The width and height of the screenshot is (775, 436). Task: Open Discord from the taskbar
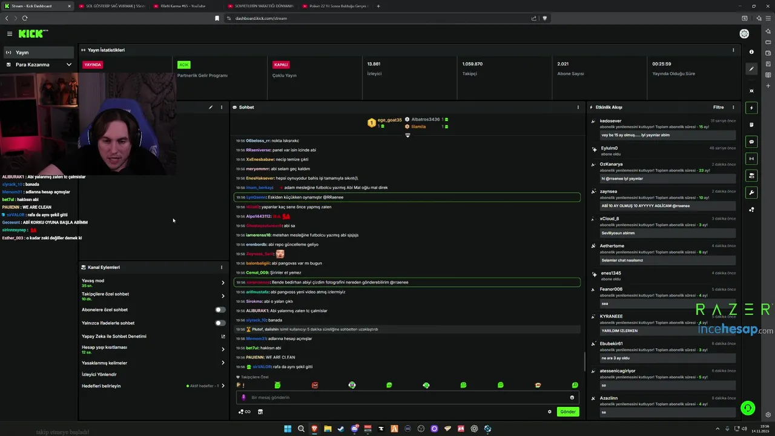354,429
